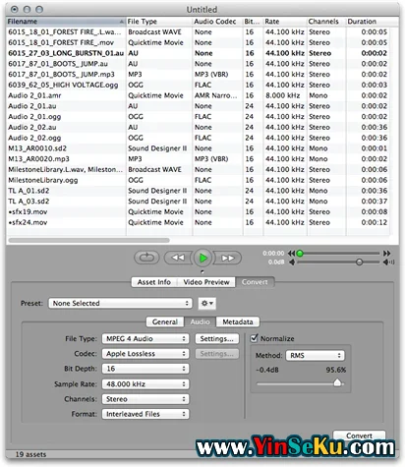Select file Audio 2_02.ogg
This screenshot has height=467, width=405.
click(x=34, y=138)
